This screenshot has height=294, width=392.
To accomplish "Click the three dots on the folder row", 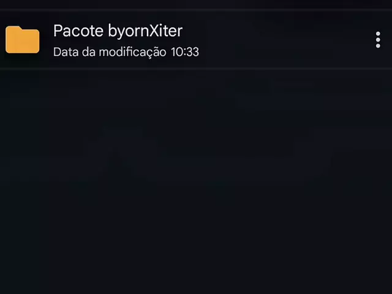I will (378, 39).
